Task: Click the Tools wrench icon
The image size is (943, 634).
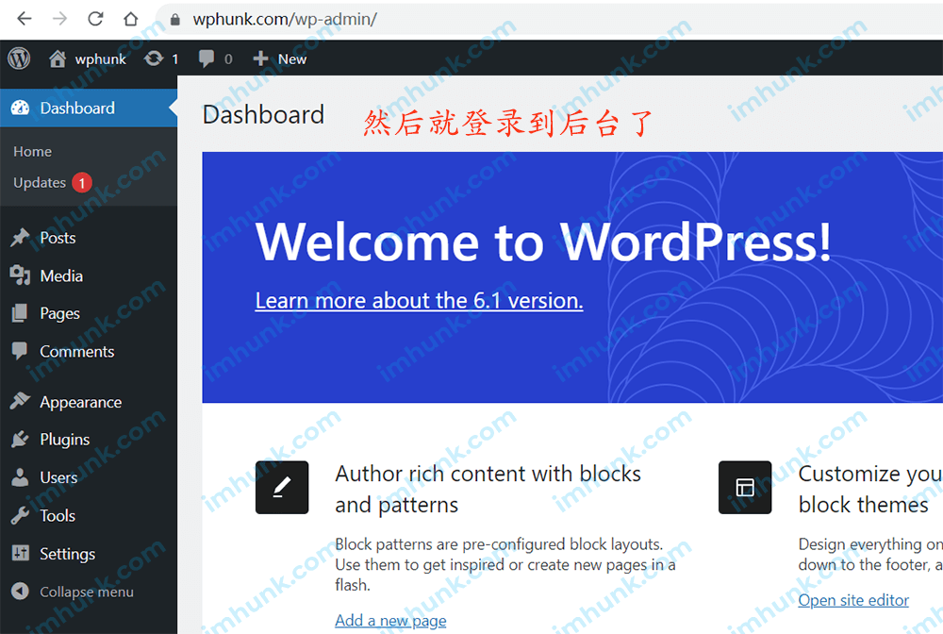Action: (20, 515)
